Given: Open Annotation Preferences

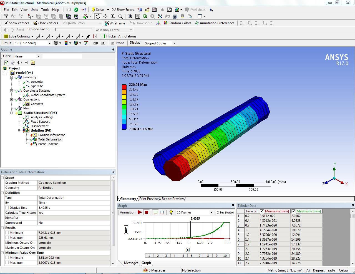Looking at the screenshot, I should pos(215,23).
